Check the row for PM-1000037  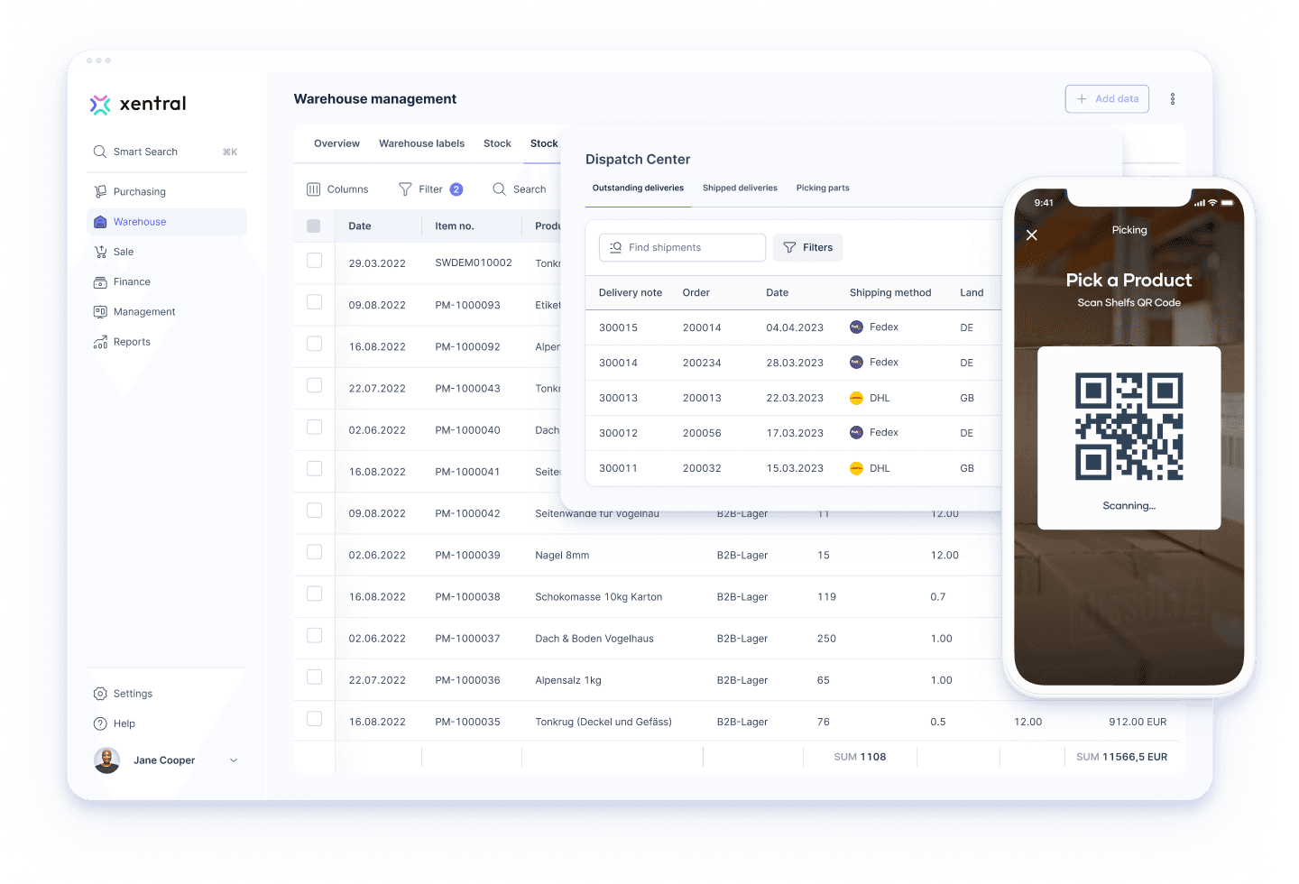314,635
